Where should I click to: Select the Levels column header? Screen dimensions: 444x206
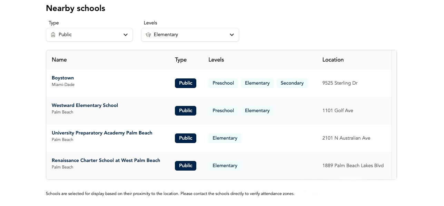216,60
